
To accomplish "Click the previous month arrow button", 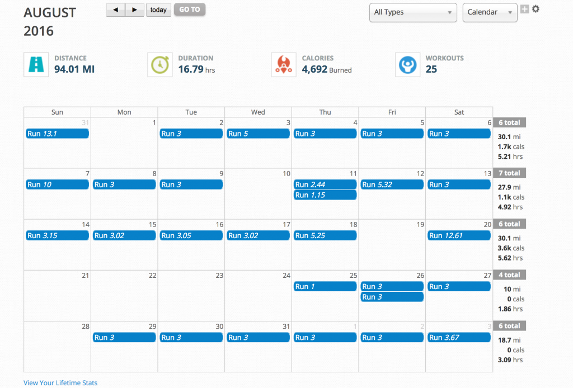I will point(115,10).
